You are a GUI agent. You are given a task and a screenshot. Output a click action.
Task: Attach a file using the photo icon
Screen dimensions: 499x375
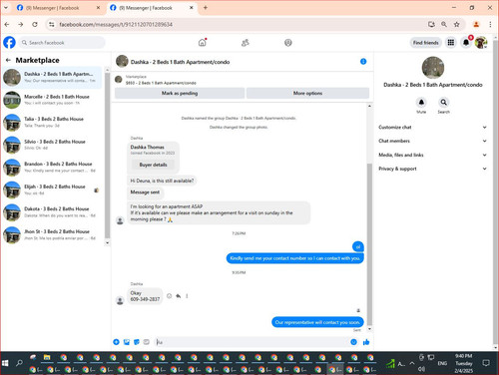point(127,342)
